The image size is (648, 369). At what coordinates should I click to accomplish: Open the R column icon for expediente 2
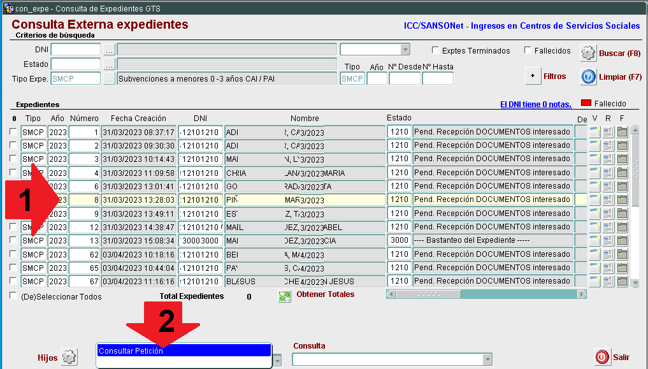tap(608, 145)
